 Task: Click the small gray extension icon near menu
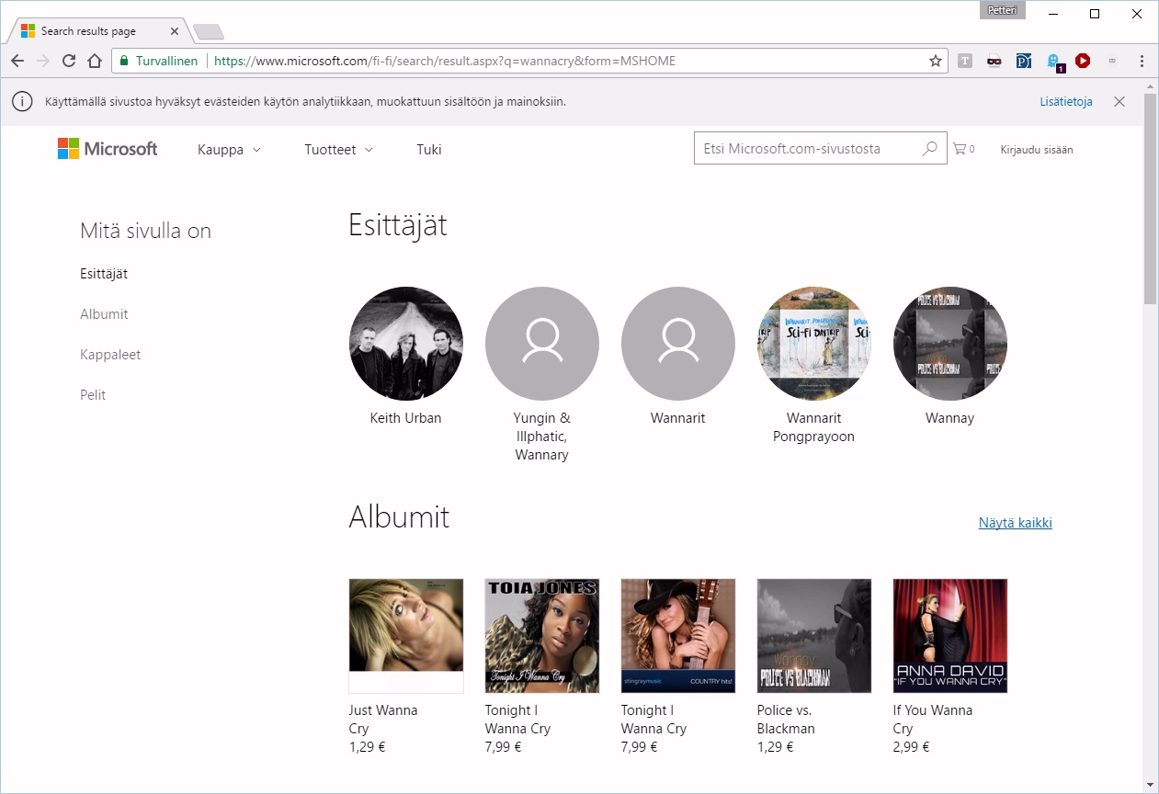click(x=1112, y=61)
